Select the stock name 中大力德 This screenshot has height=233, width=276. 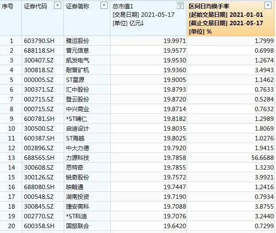78,148
